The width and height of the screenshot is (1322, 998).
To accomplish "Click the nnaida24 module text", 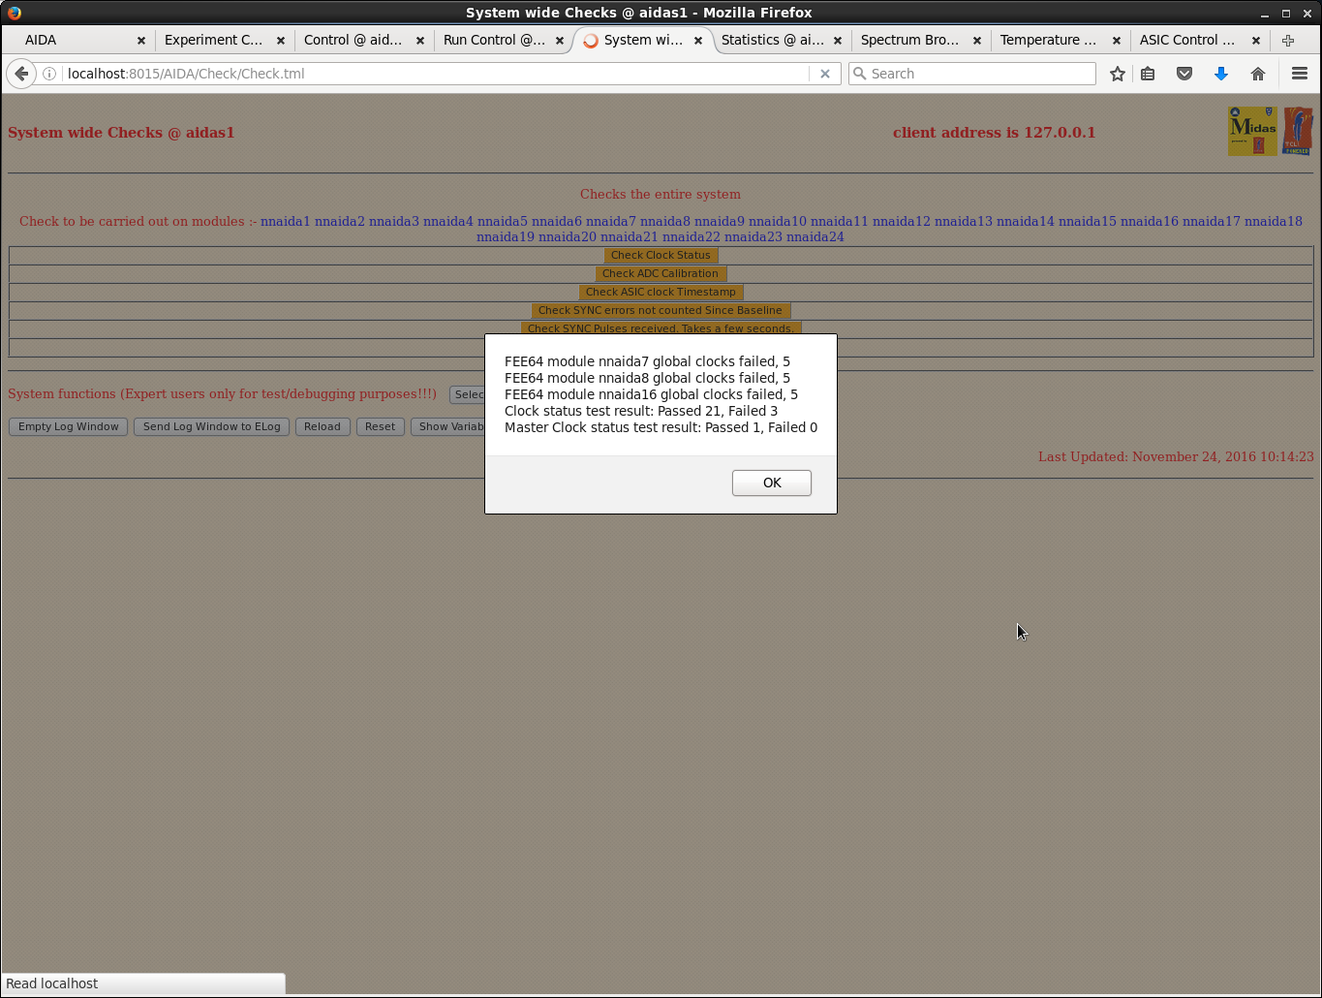I will coord(815,236).
